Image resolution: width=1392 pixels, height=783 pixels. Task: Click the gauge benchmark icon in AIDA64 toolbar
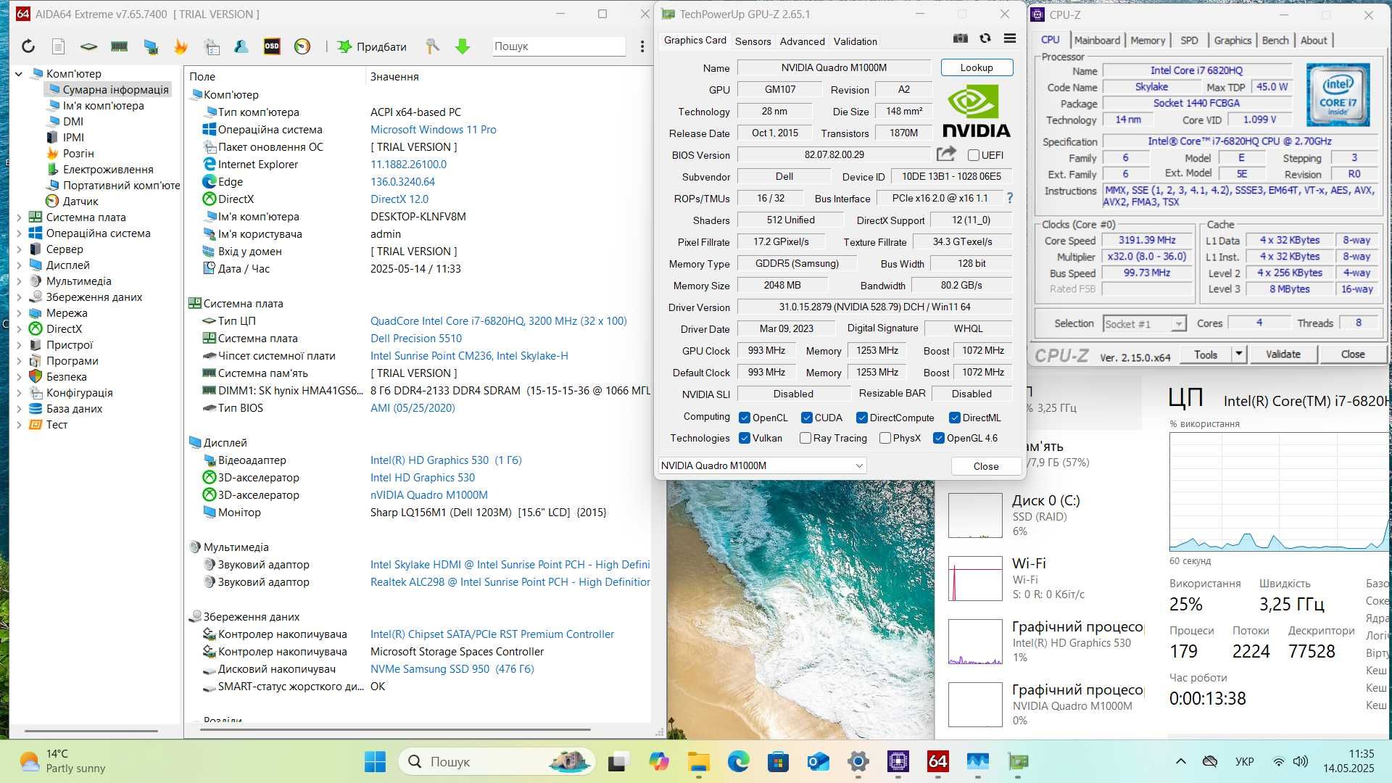302,46
